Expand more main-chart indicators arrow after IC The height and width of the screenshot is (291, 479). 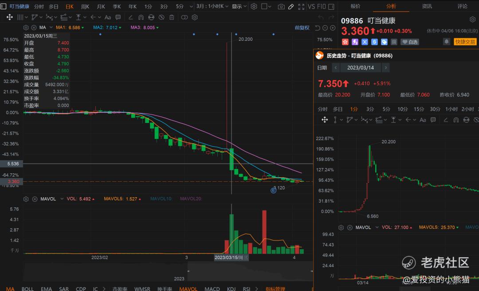click(104, 288)
